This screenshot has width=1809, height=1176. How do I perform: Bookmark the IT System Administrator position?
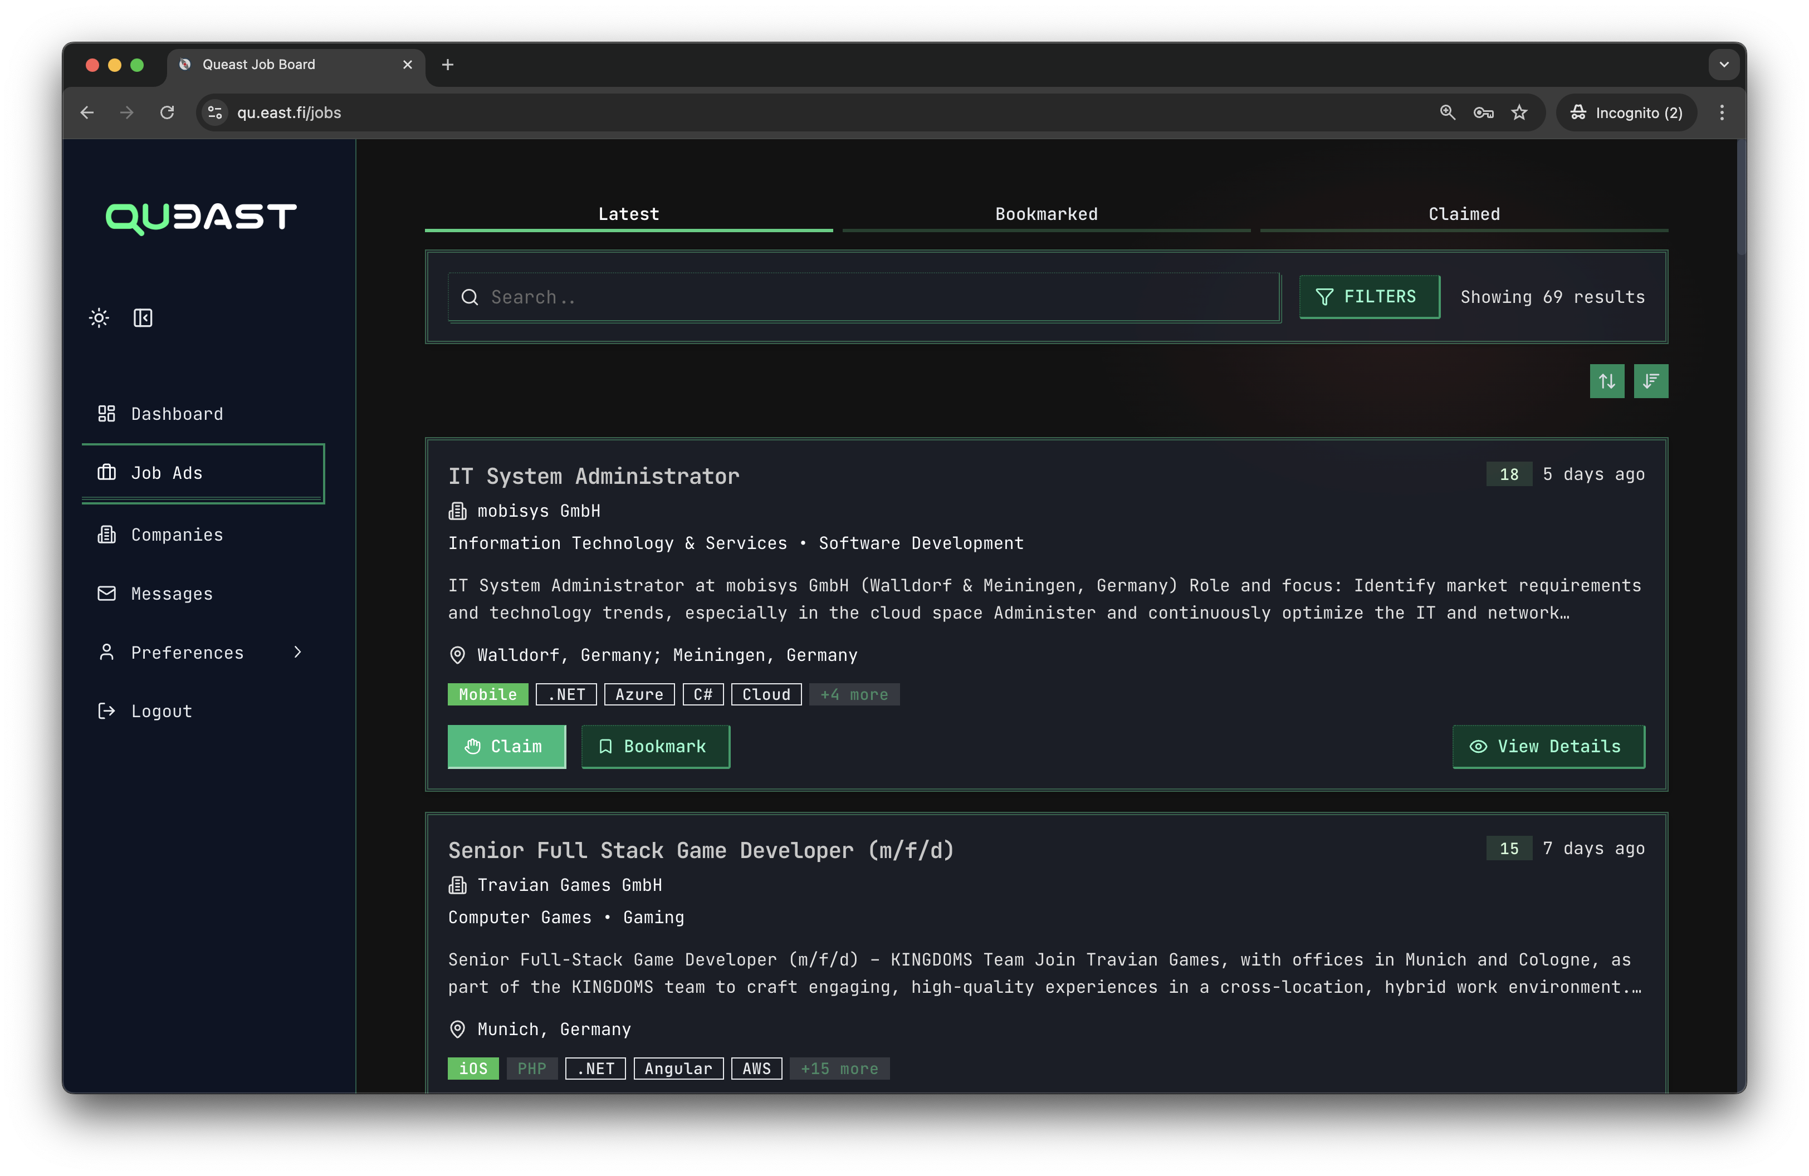click(x=654, y=746)
